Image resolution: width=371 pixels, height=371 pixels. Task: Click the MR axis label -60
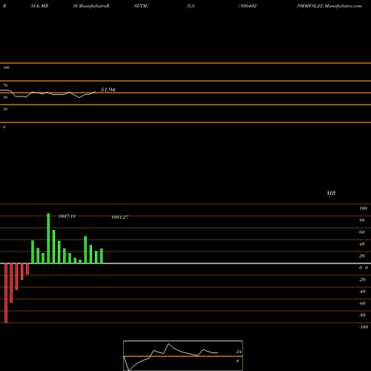point(362,303)
